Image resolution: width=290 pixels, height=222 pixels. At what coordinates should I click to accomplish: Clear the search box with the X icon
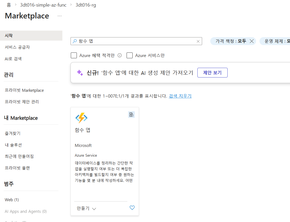tap(198, 41)
